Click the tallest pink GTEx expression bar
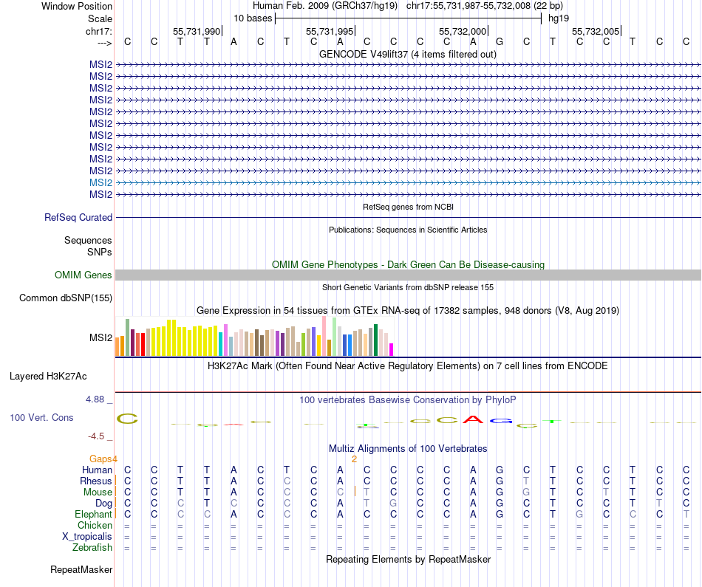The width and height of the screenshot is (702, 587). point(324,336)
